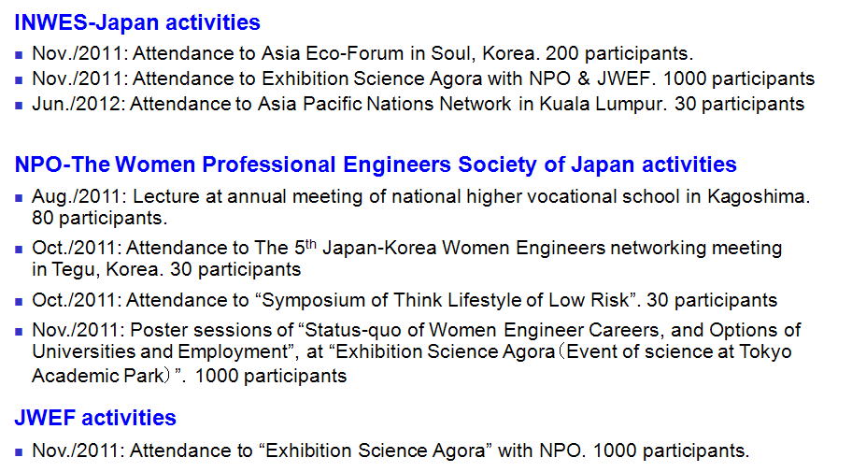Click the bullet marker before "Poster sessions"

20,331
